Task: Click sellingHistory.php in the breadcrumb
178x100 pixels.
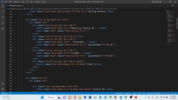Action: pyautogui.click(x=16, y=9)
